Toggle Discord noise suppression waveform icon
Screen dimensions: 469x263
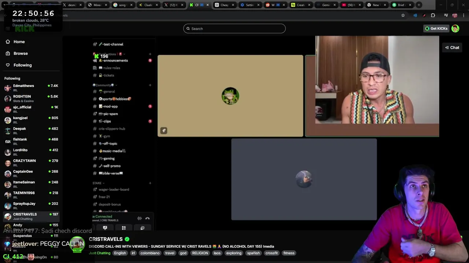point(140,218)
